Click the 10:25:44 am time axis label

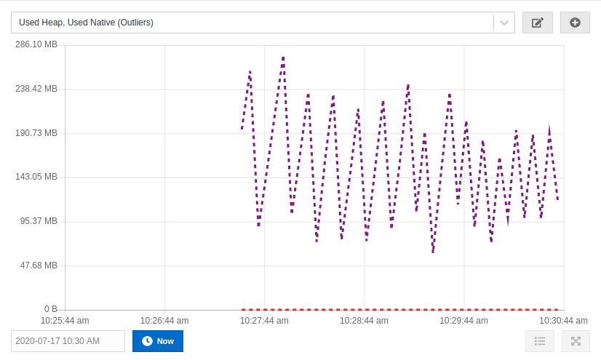click(x=65, y=320)
